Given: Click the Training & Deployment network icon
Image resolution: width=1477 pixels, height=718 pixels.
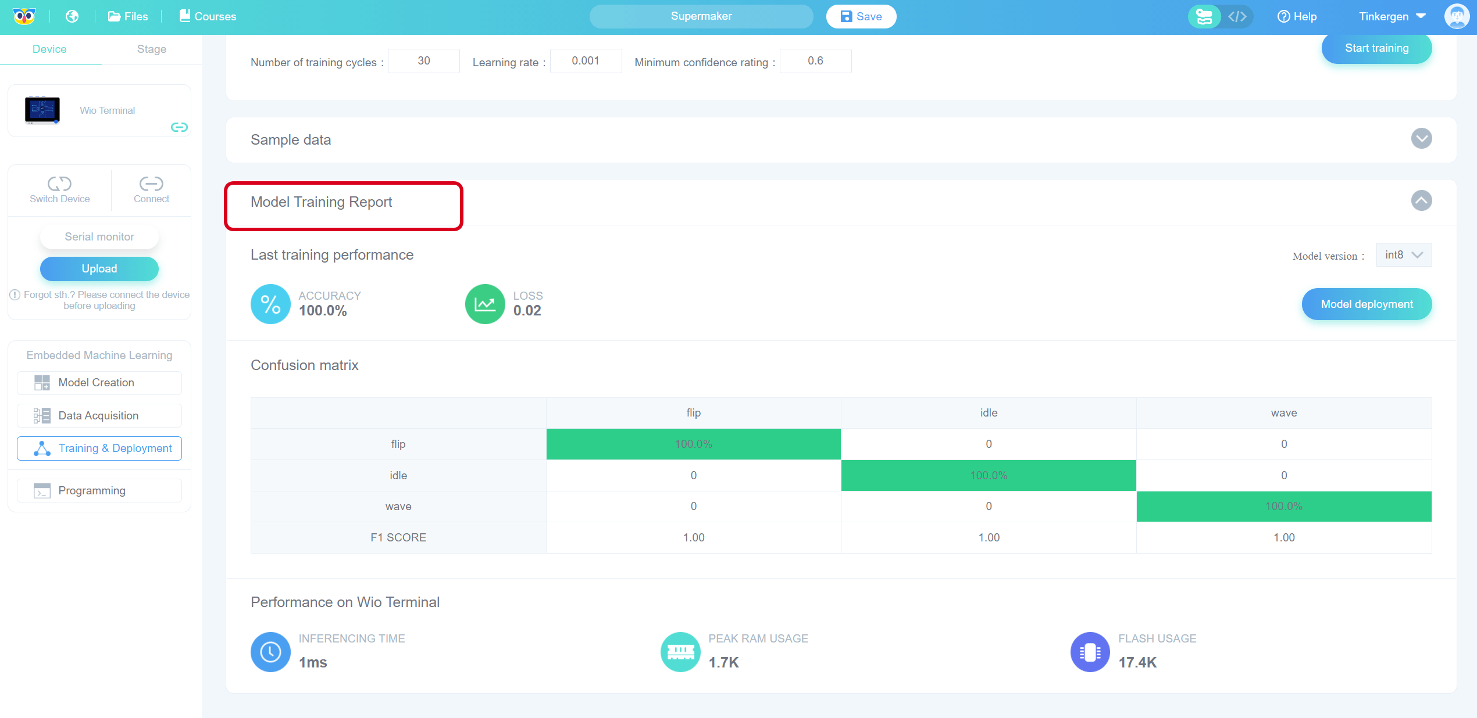Looking at the screenshot, I should [42, 448].
